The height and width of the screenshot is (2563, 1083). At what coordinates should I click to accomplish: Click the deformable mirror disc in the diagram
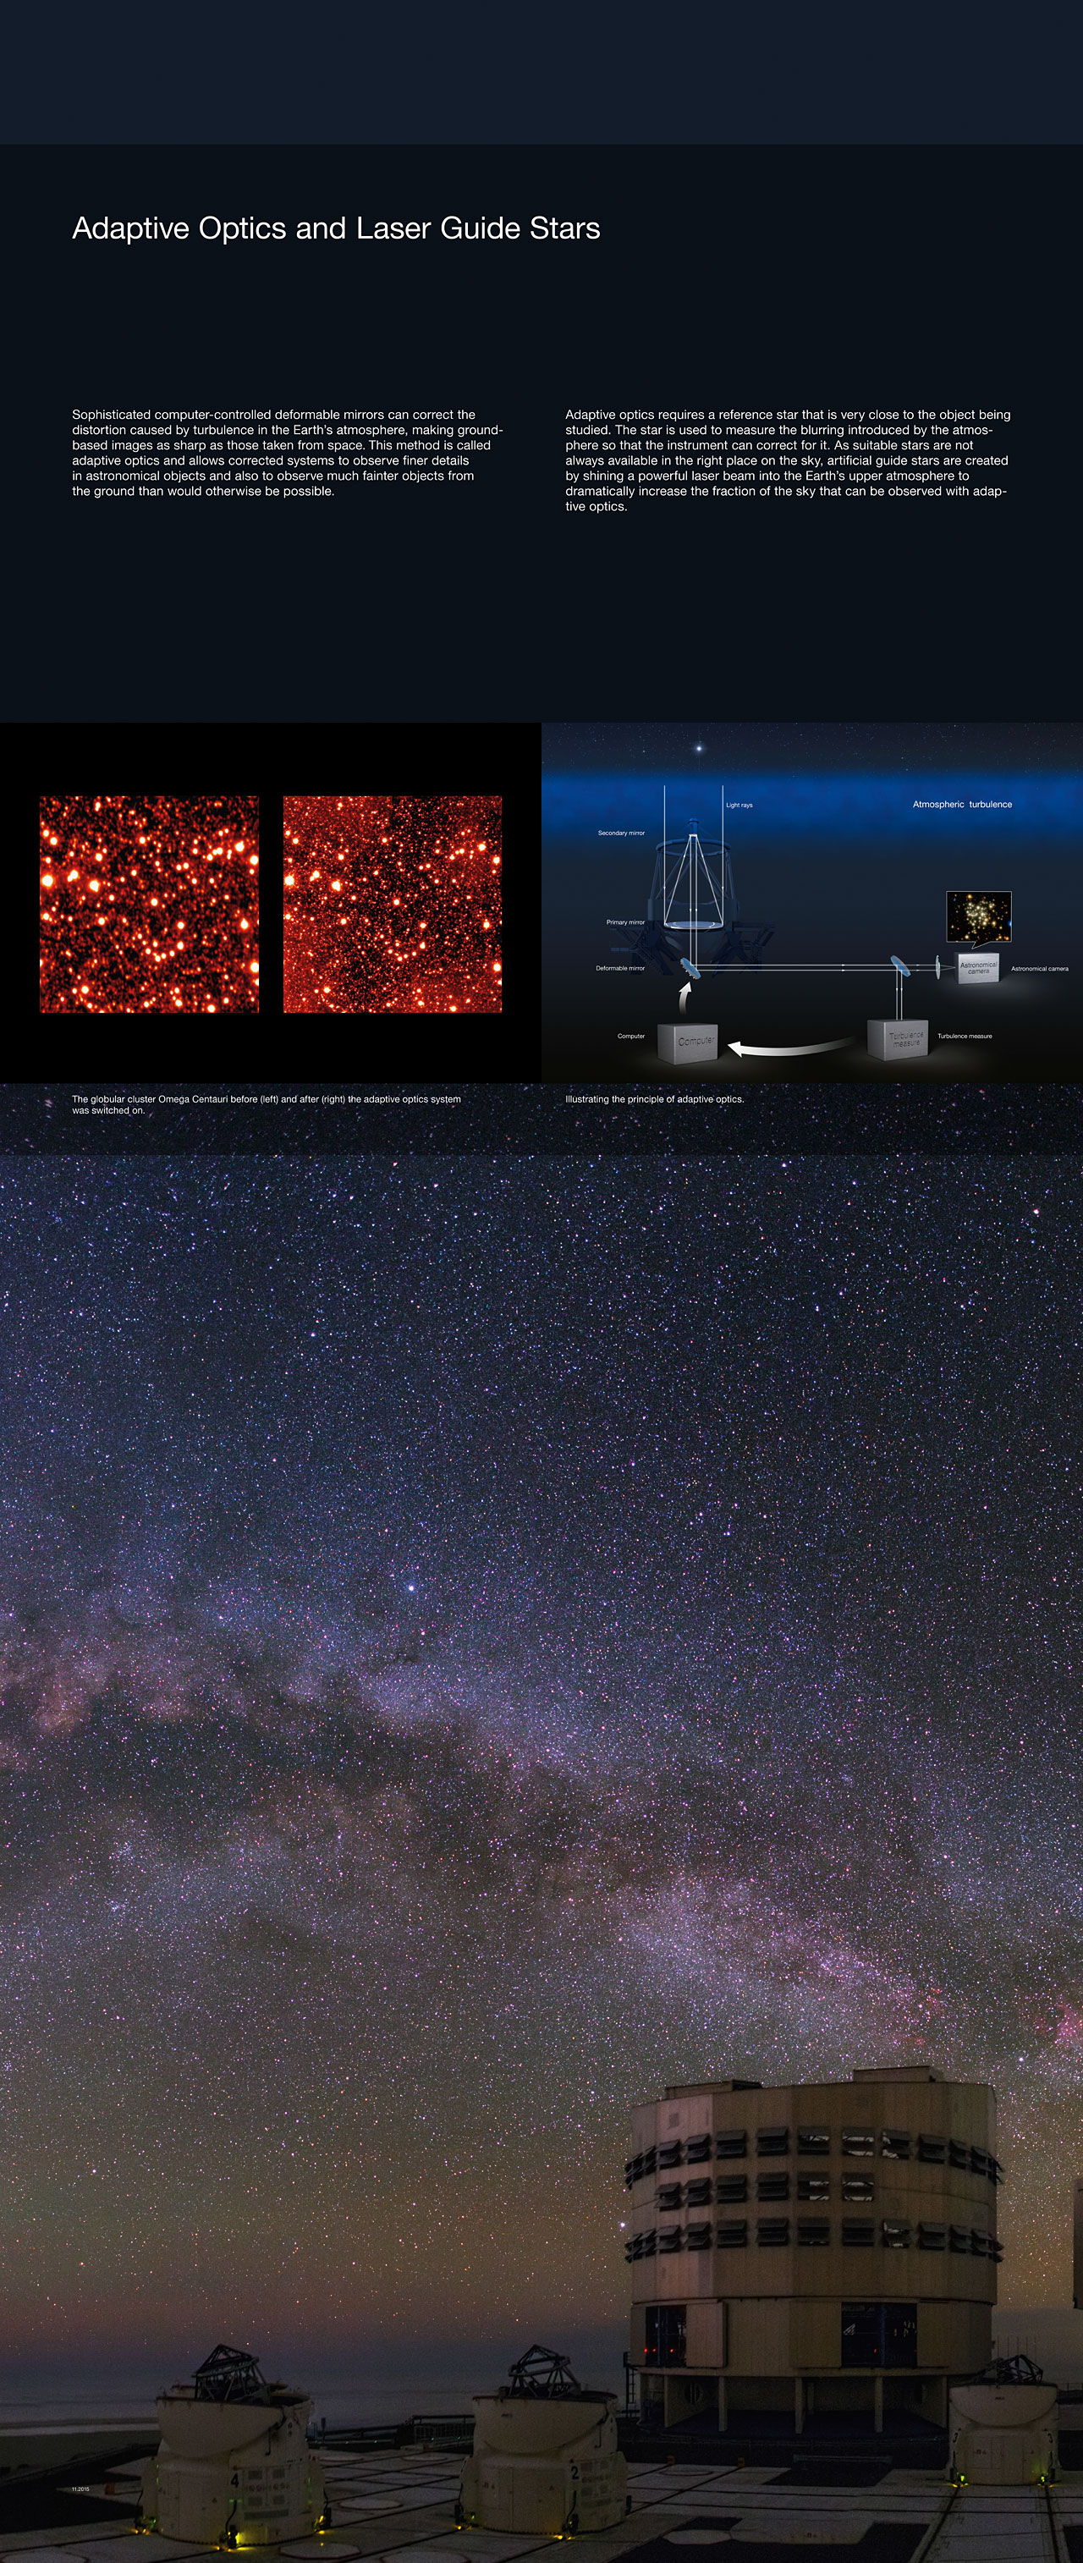pyautogui.click(x=688, y=966)
